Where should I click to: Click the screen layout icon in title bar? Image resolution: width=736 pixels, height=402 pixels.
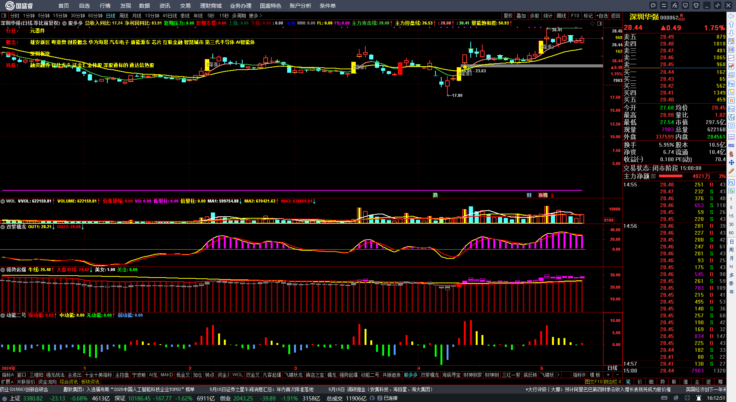[685, 5]
